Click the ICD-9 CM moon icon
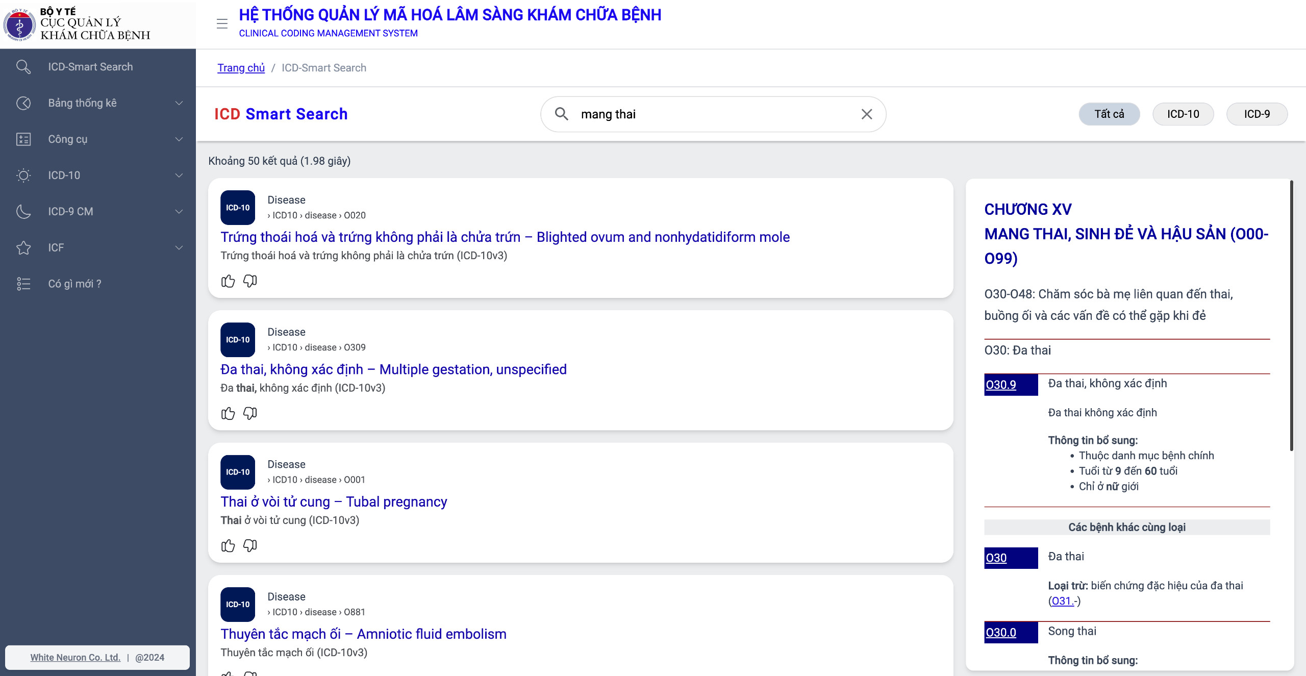 pos(23,211)
